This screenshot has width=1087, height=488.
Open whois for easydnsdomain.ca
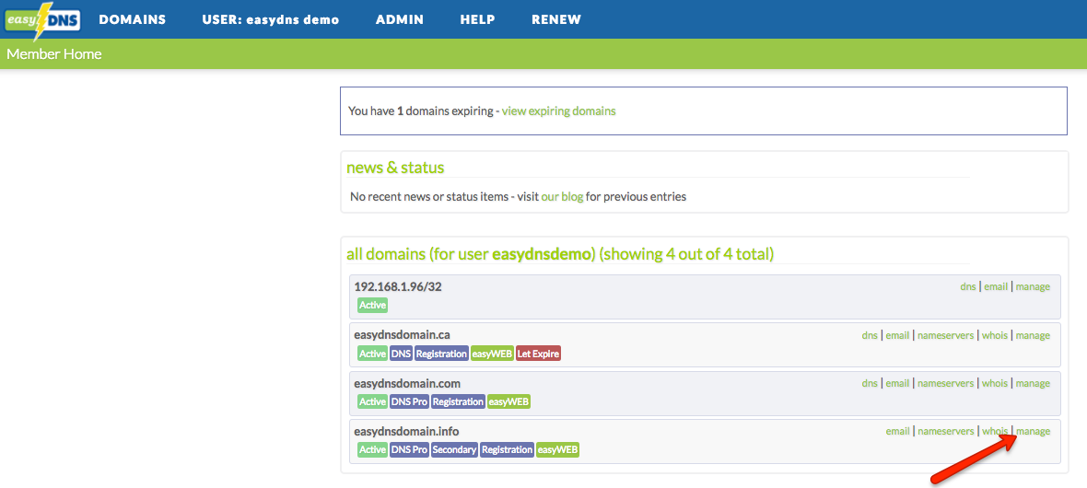pyautogui.click(x=995, y=335)
